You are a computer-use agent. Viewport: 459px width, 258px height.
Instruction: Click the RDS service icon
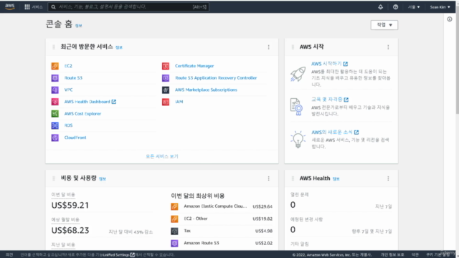pos(55,125)
